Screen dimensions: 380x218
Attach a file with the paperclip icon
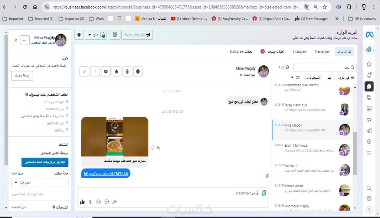tap(115, 202)
